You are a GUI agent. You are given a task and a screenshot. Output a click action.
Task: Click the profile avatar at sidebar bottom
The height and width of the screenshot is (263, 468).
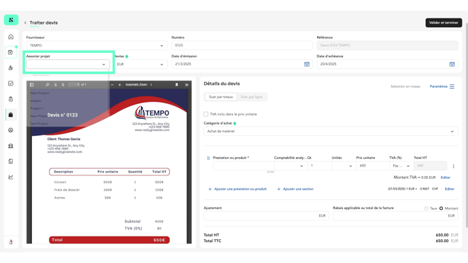click(x=11, y=242)
